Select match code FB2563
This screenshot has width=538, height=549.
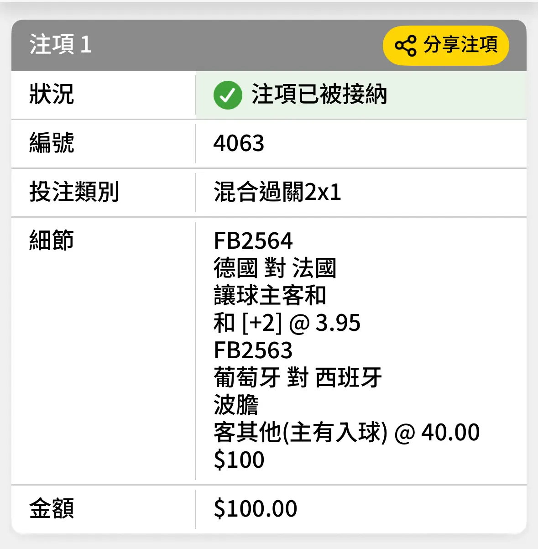point(253,350)
